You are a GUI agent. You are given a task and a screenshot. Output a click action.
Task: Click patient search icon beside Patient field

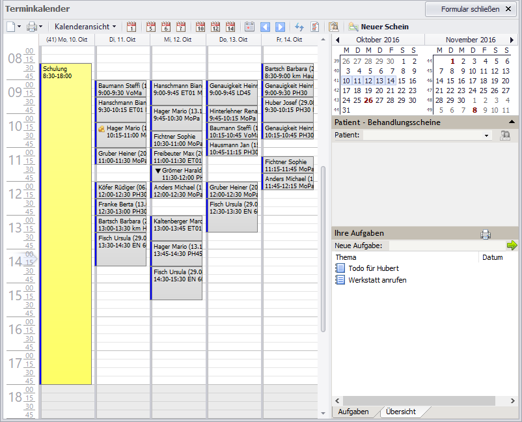504,135
